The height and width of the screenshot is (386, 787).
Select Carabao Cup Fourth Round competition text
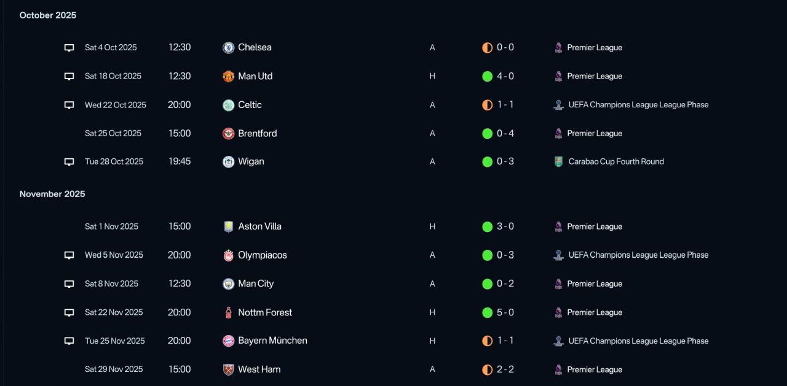pos(616,162)
